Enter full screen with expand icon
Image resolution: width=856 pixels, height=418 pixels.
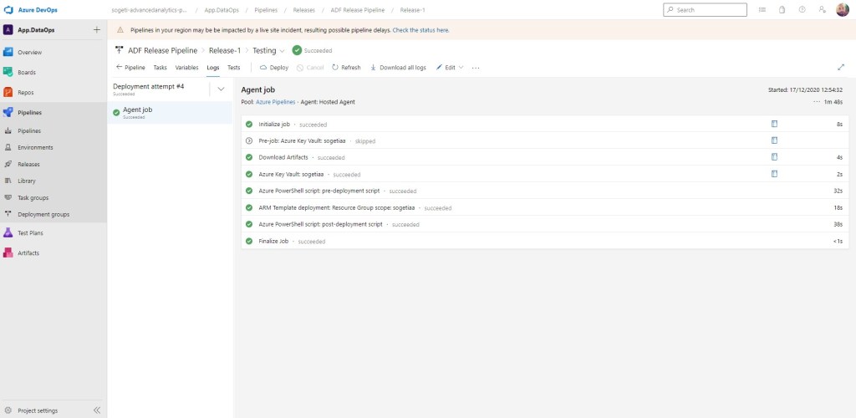pos(840,67)
